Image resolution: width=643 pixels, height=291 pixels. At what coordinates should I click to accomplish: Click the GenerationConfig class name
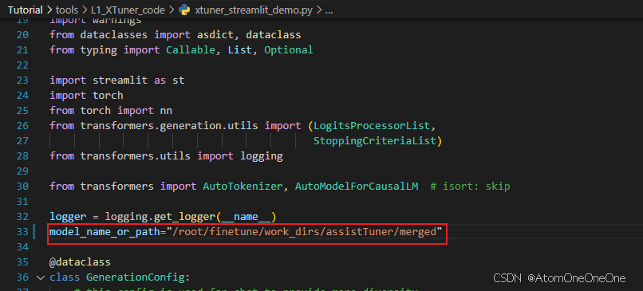[135, 277]
